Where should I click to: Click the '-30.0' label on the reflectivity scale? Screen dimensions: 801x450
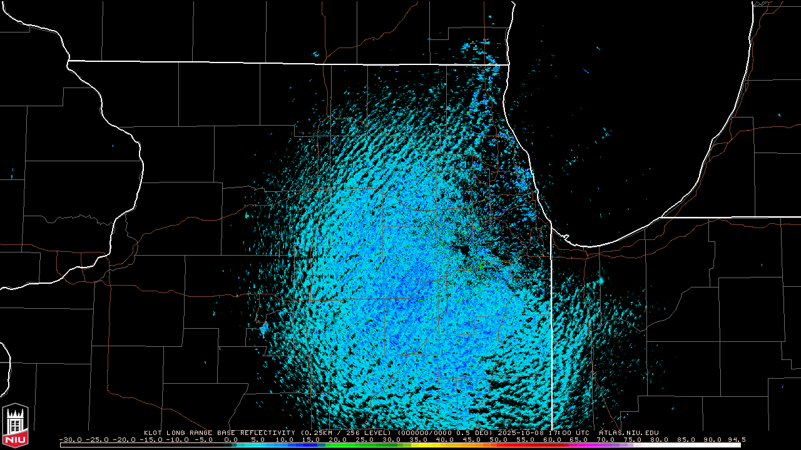click(71, 439)
